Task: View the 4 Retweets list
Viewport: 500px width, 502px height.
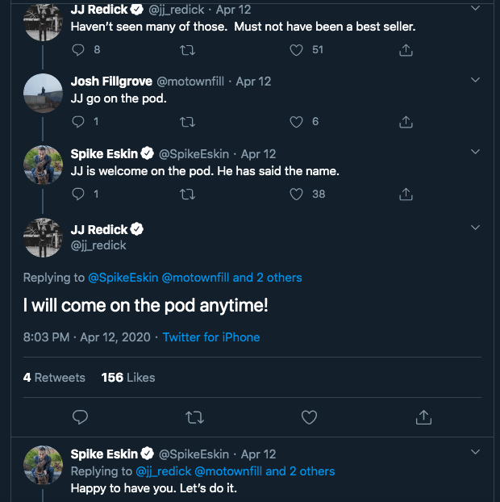Action: tap(54, 377)
